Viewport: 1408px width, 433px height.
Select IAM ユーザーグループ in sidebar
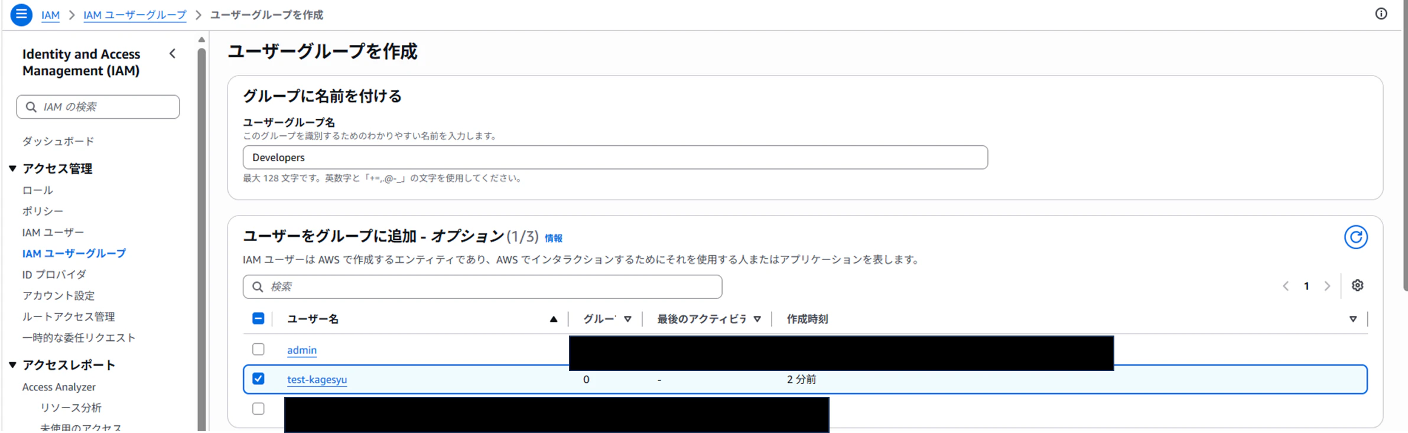point(74,253)
